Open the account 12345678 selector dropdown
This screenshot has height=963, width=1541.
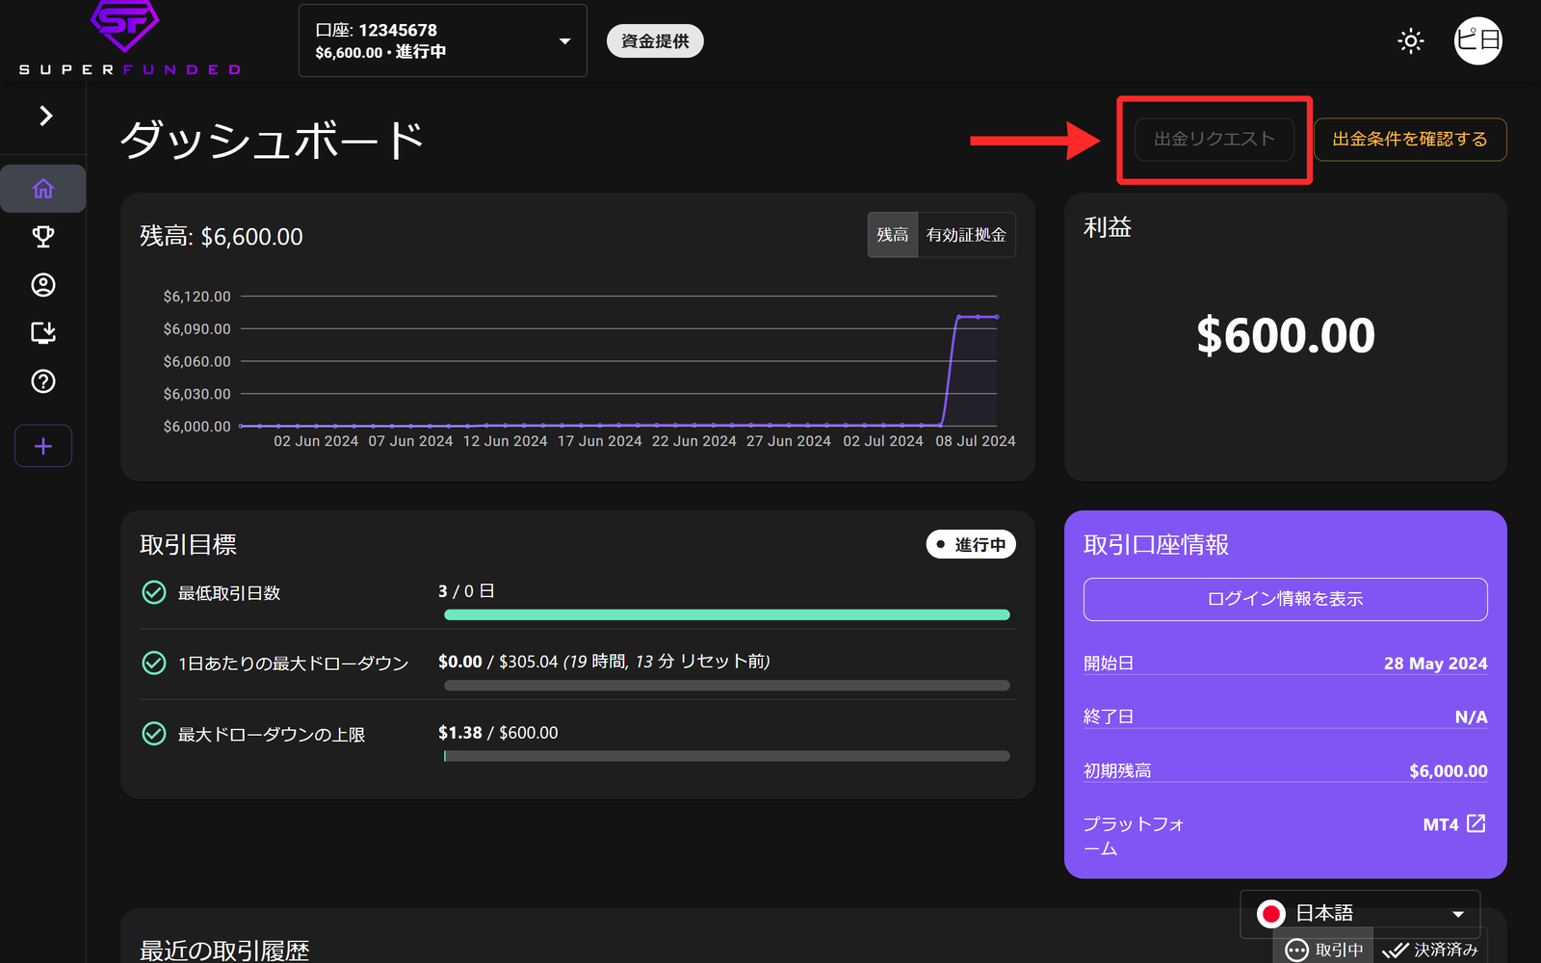pos(443,40)
